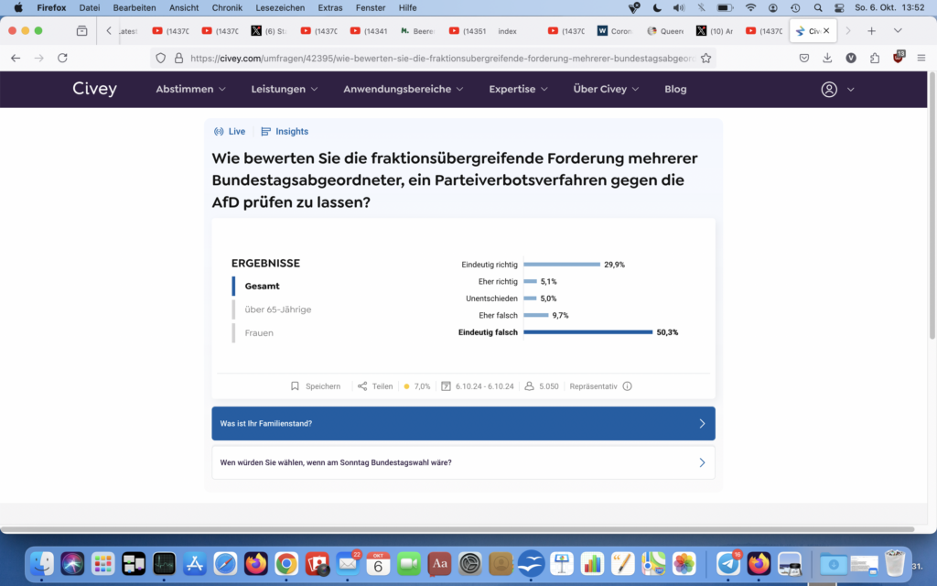The width and height of the screenshot is (937, 586).
Task: Click the Teilen share icon
Action: (362, 386)
